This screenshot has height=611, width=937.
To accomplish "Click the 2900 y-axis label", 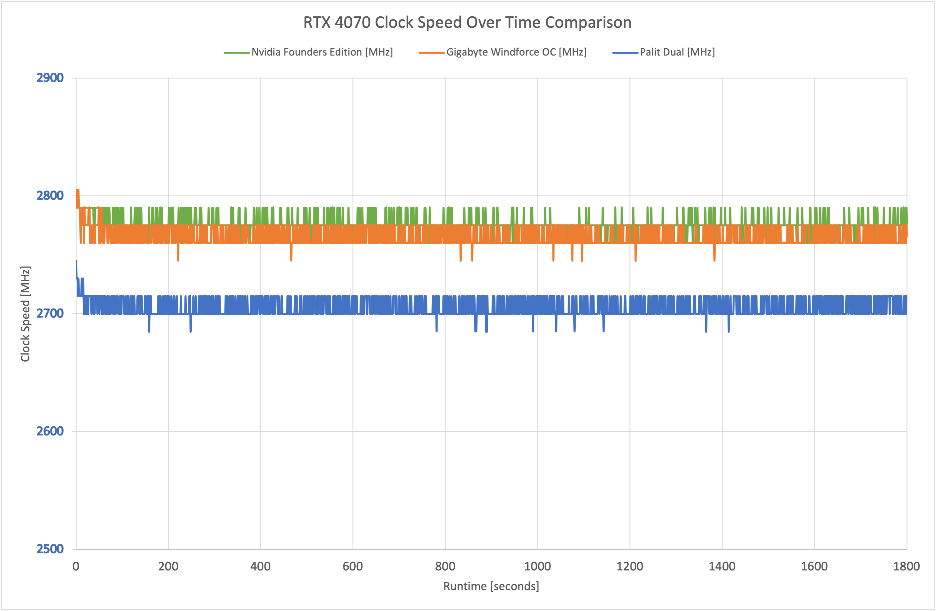I will 50,78.
